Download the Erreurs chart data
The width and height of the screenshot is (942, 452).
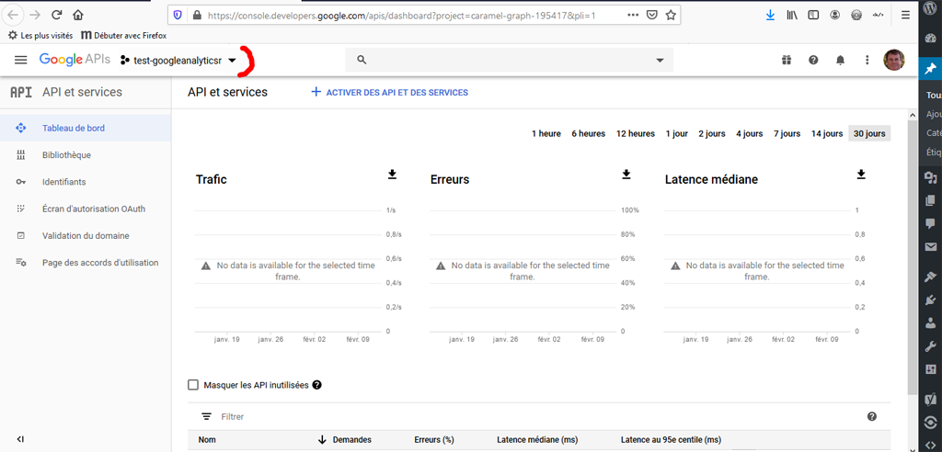[626, 174]
